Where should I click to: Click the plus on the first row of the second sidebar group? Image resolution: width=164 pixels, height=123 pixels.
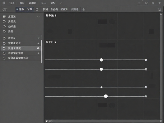coord(38,38)
